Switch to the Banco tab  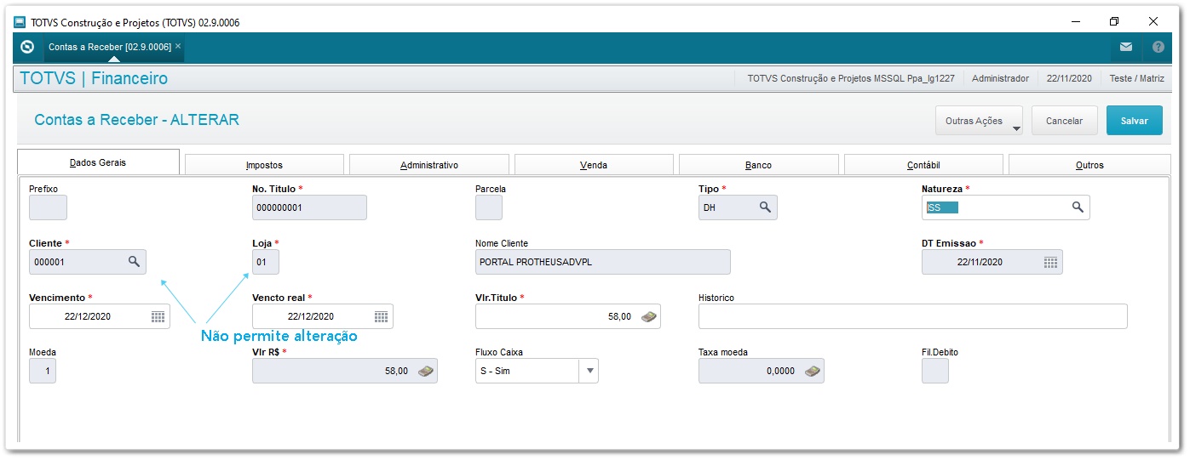(x=758, y=165)
